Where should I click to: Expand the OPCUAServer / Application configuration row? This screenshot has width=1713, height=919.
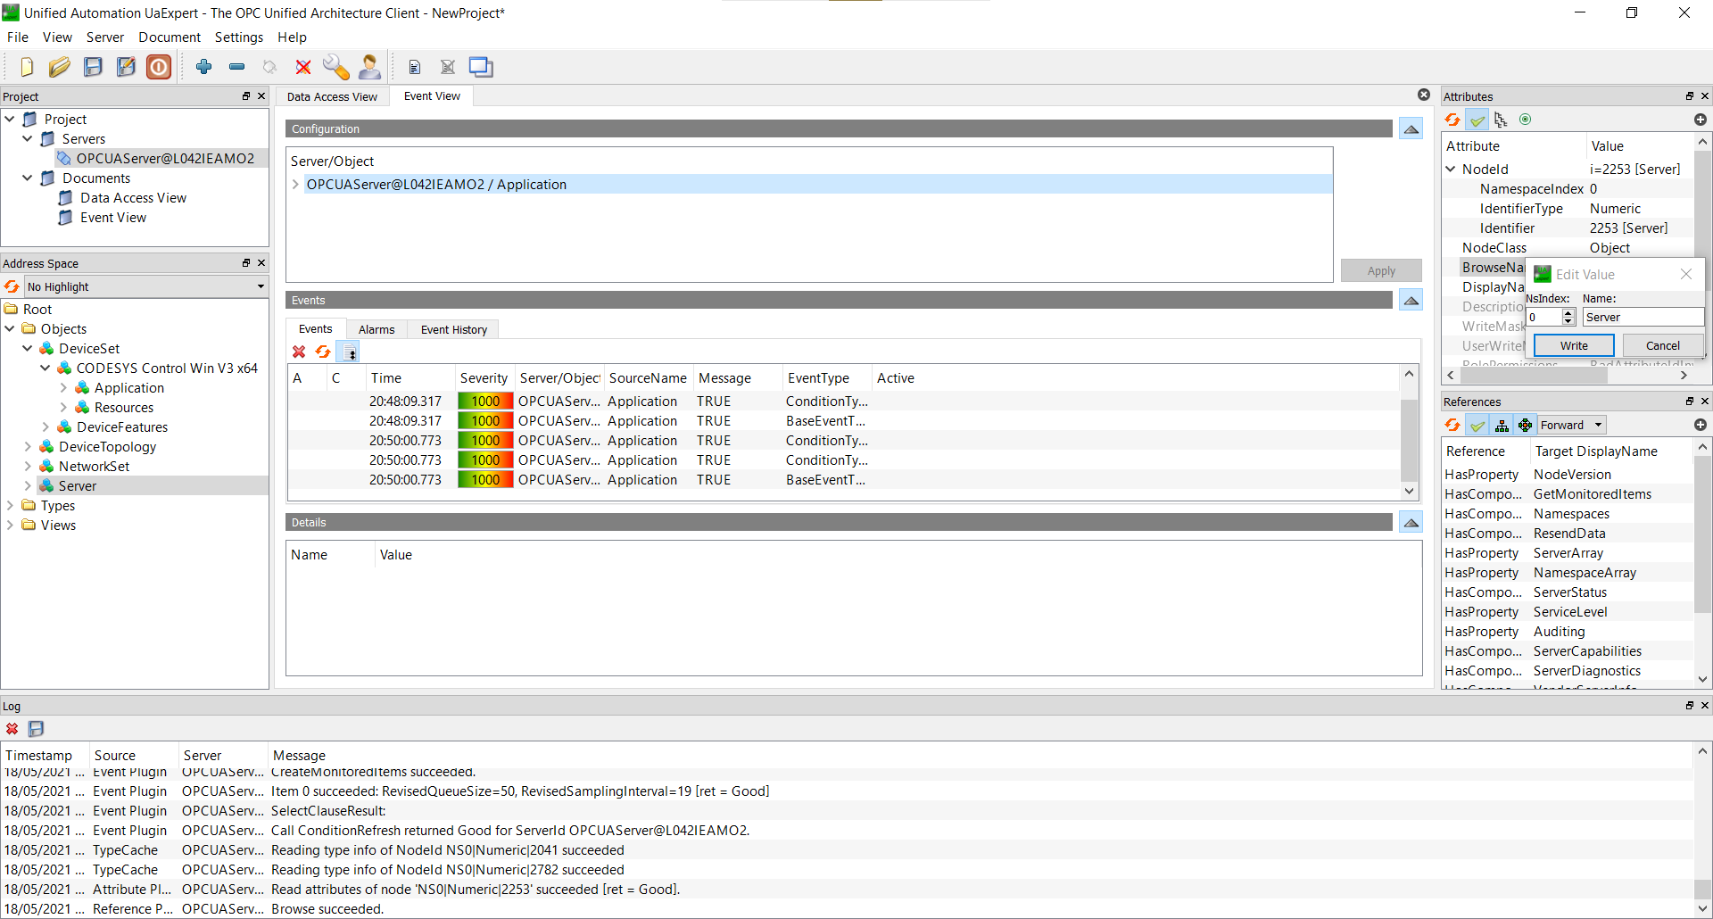[x=295, y=185]
